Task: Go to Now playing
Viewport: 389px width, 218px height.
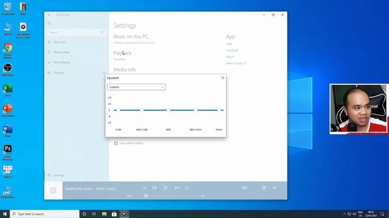Action: (x=62, y=62)
